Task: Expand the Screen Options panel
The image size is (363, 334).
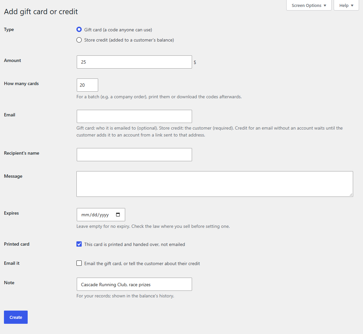Action: coord(309,5)
